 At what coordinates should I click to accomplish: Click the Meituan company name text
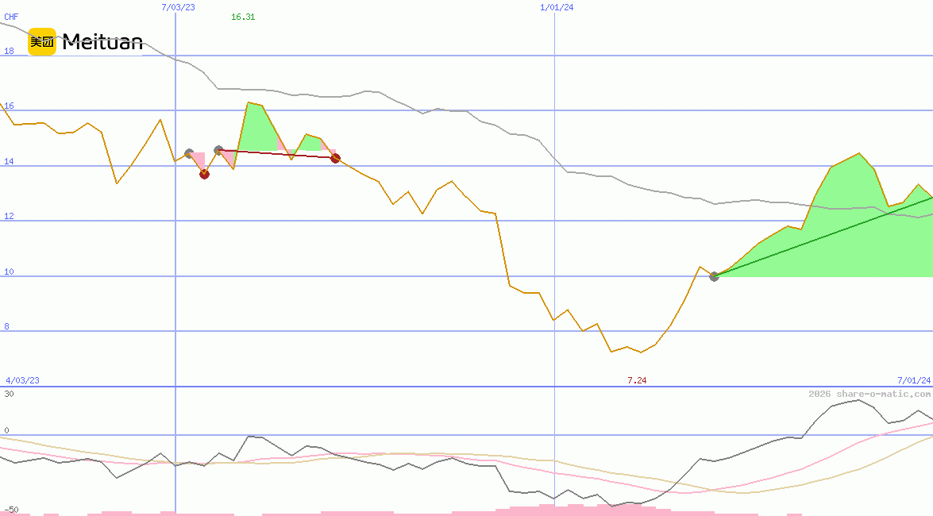click(102, 42)
